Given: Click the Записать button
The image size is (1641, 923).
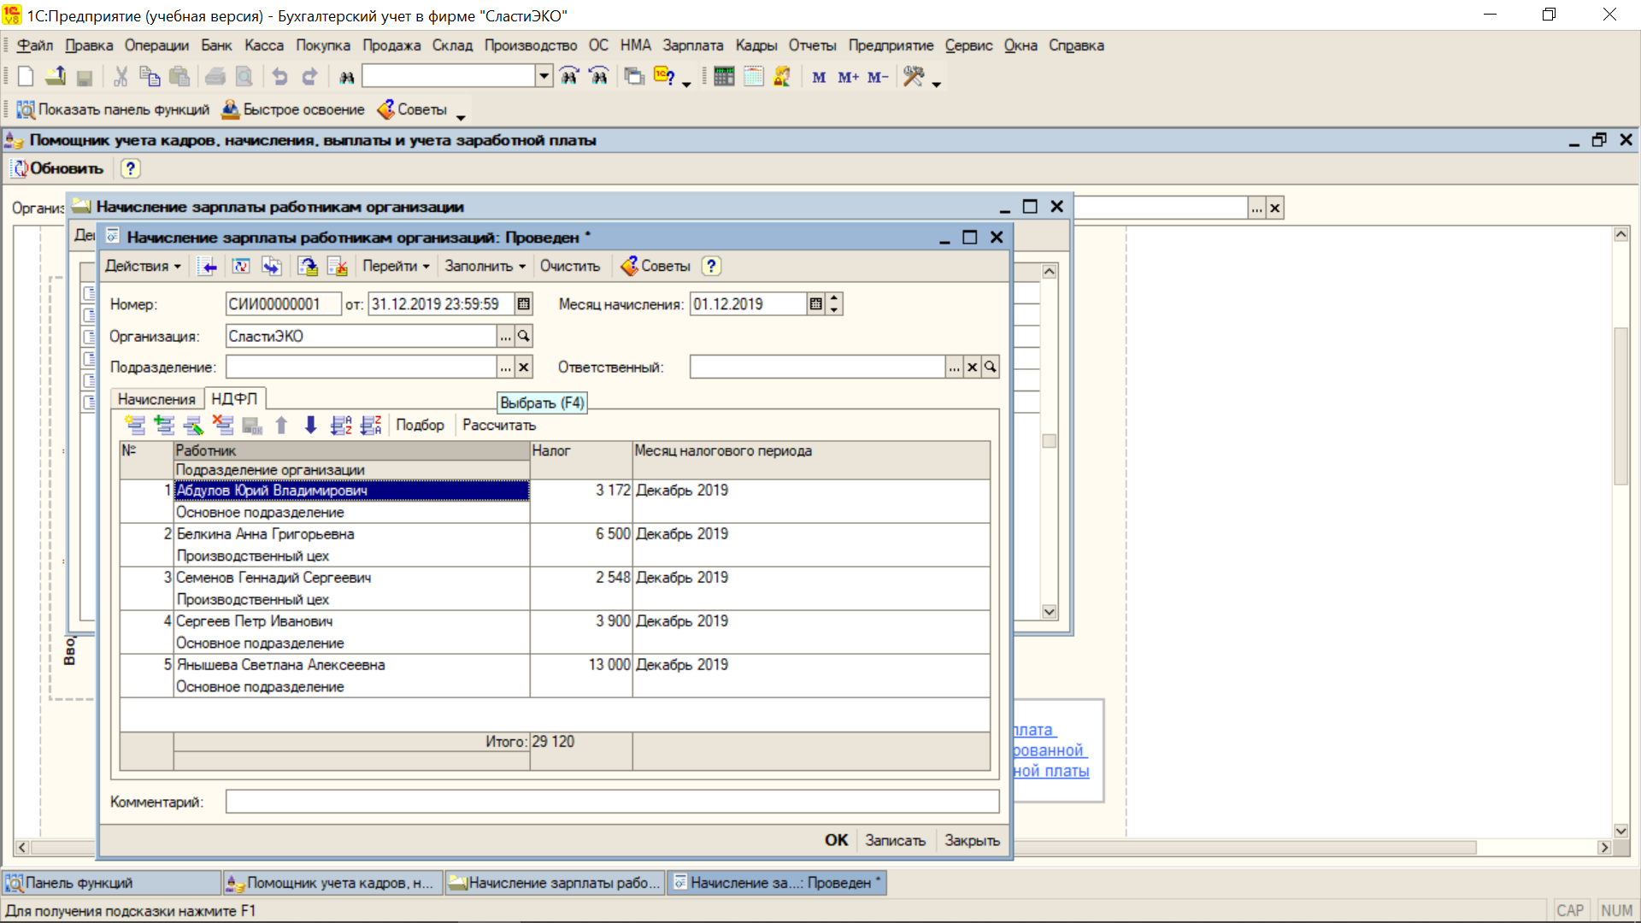Looking at the screenshot, I should click(x=895, y=840).
